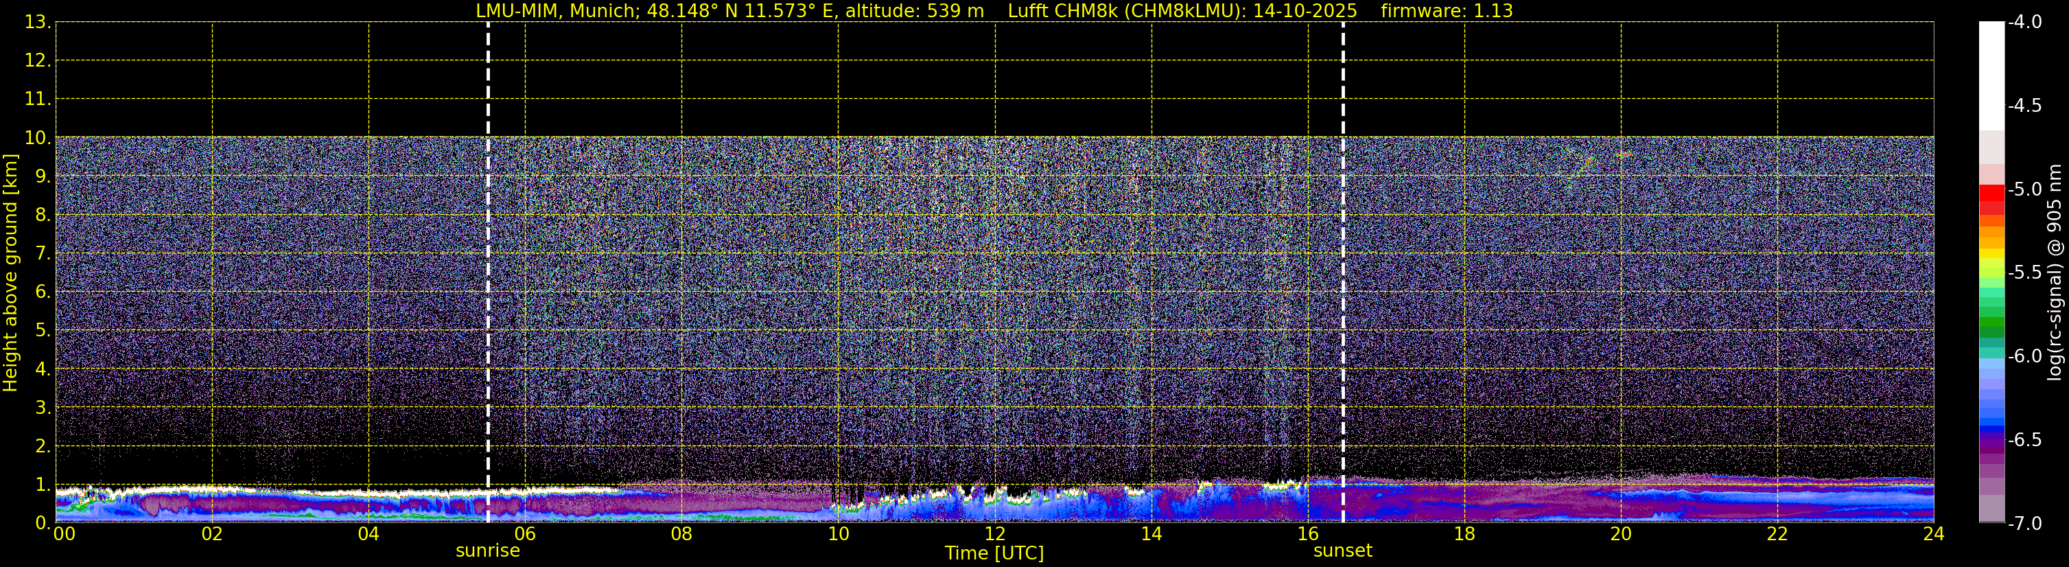Click the -7.0 colorbar tick label
Screen dimensions: 2069x567
(2024, 523)
